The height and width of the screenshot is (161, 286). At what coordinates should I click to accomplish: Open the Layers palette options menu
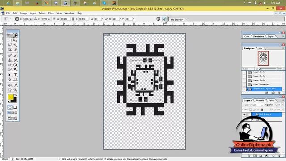pyautogui.click(x=283, y=100)
